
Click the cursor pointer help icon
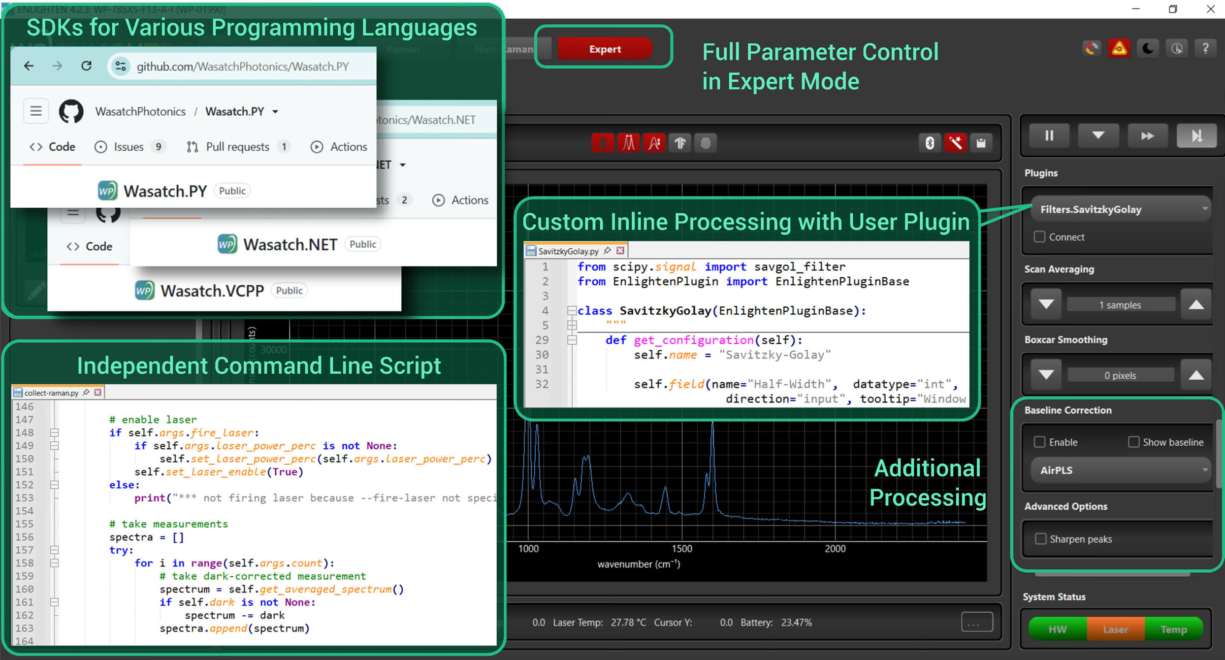point(1177,49)
